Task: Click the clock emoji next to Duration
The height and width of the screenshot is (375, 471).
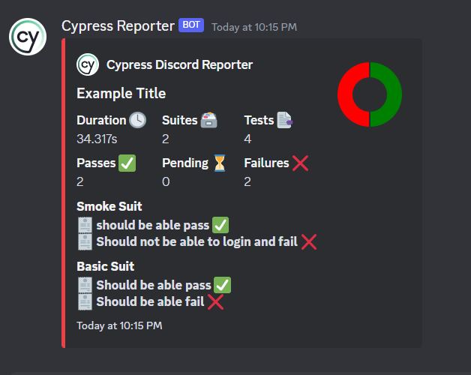Action: click(x=137, y=120)
